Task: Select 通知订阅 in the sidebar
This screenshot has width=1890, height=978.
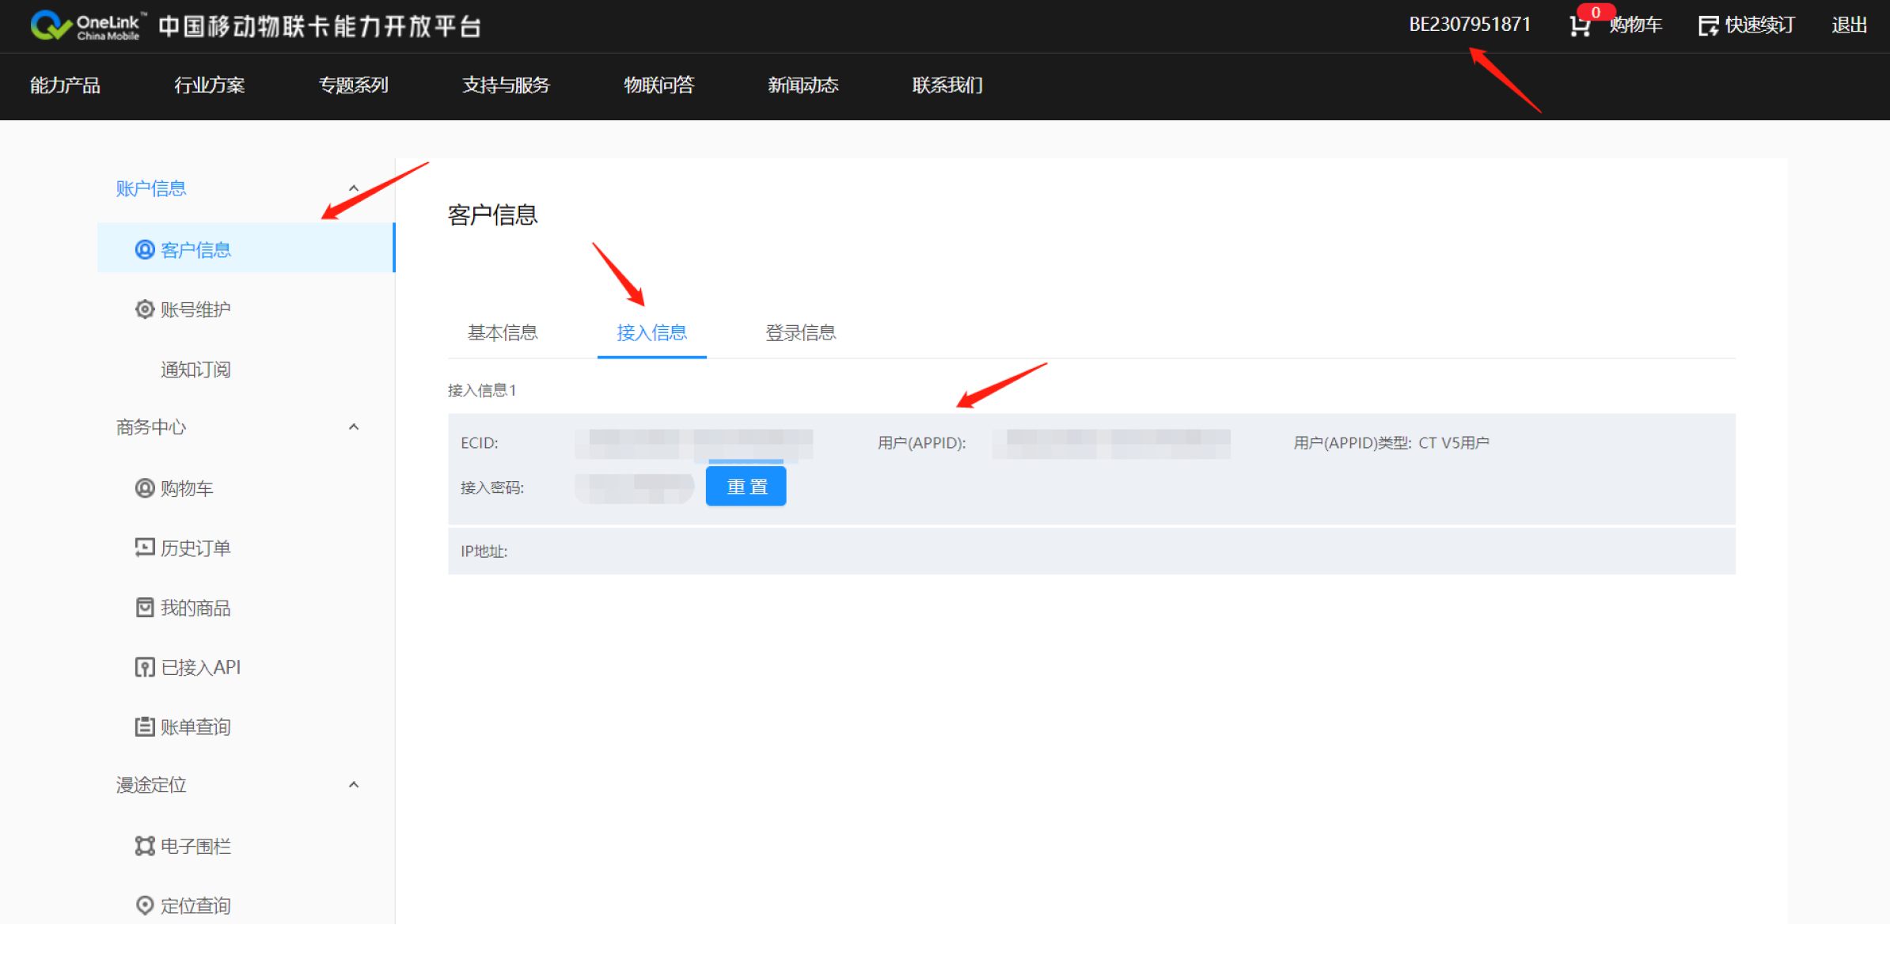Action: coord(195,370)
